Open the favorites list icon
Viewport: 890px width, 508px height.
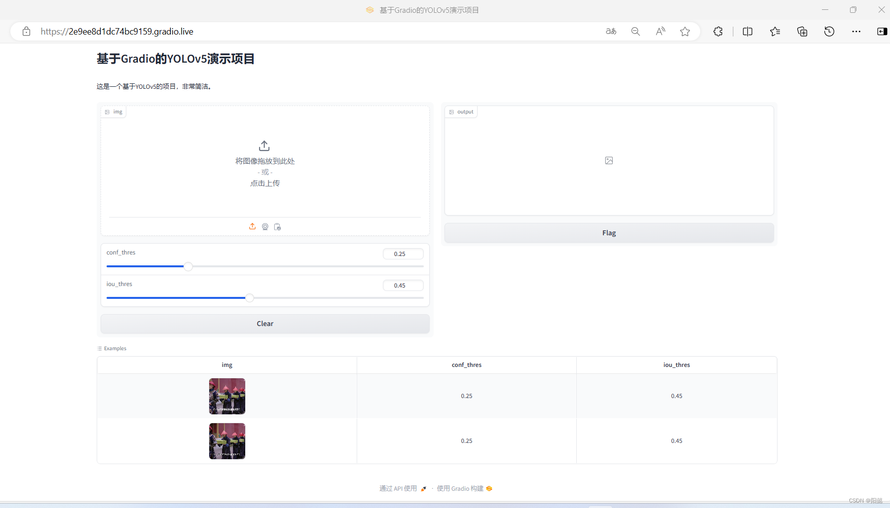[x=775, y=32]
